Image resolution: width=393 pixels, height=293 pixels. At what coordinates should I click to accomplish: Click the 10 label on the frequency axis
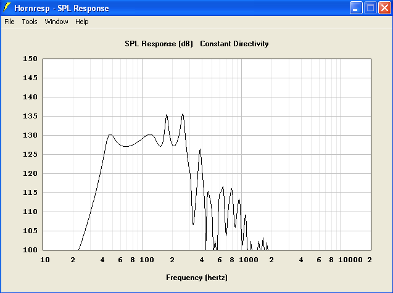[x=45, y=260]
